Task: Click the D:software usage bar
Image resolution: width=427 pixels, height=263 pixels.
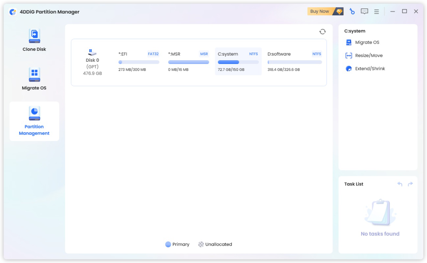Action: coord(295,62)
